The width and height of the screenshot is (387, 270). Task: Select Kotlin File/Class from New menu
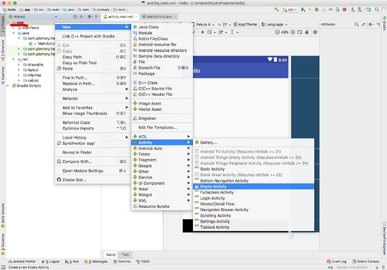(x=162, y=39)
